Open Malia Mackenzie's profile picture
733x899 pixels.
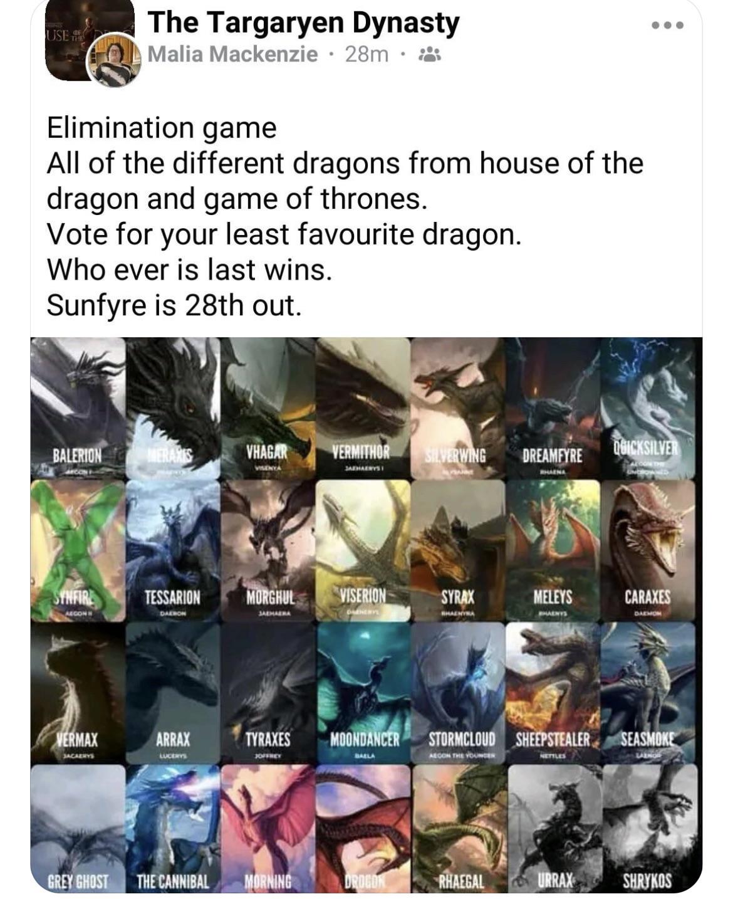tap(114, 59)
